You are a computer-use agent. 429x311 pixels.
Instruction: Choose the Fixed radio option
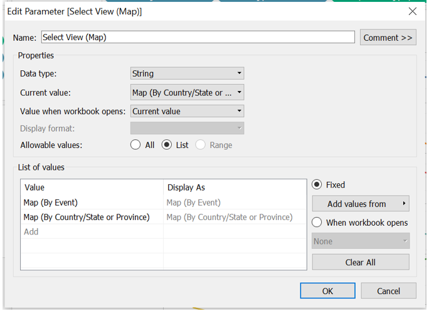[317, 185]
